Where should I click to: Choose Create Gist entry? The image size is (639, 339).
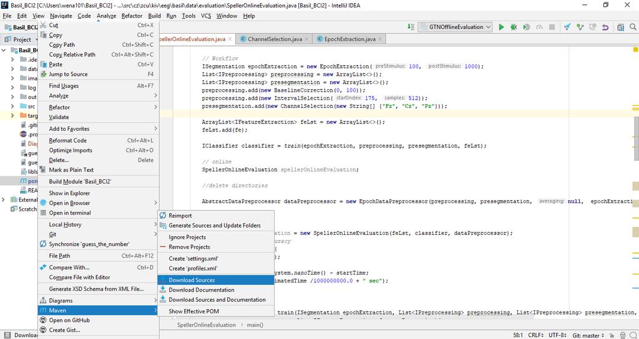98,330
